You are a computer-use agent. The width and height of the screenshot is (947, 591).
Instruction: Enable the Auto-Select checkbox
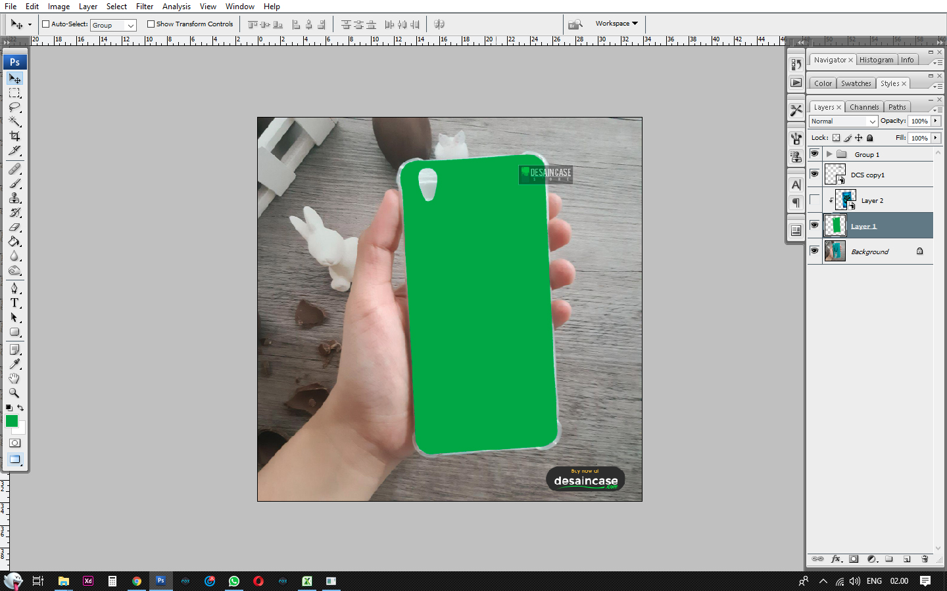(x=46, y=24)
